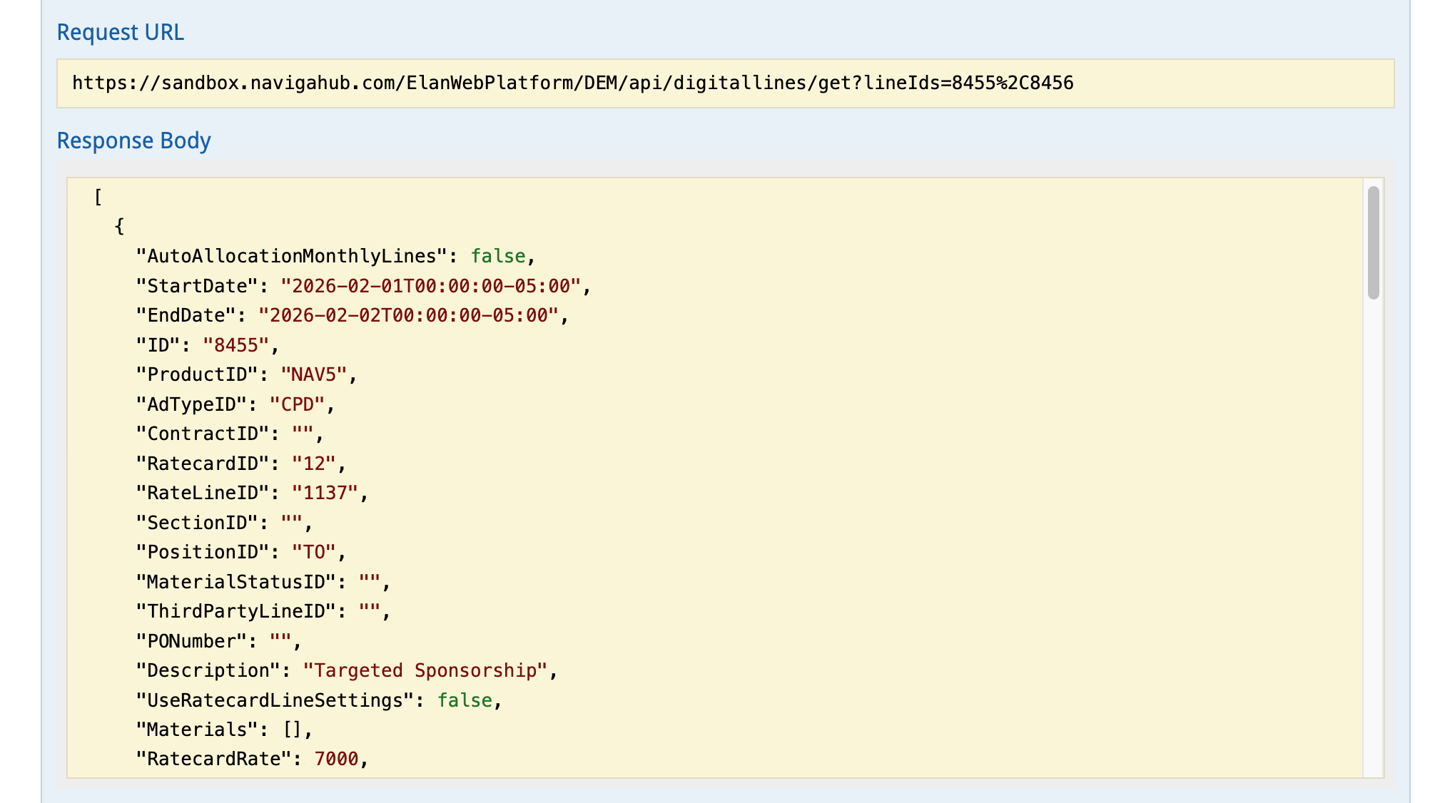Click the ProductID value "NAV5"
The width and height of the screenshot is (1430, 803).
pos(313,375)
